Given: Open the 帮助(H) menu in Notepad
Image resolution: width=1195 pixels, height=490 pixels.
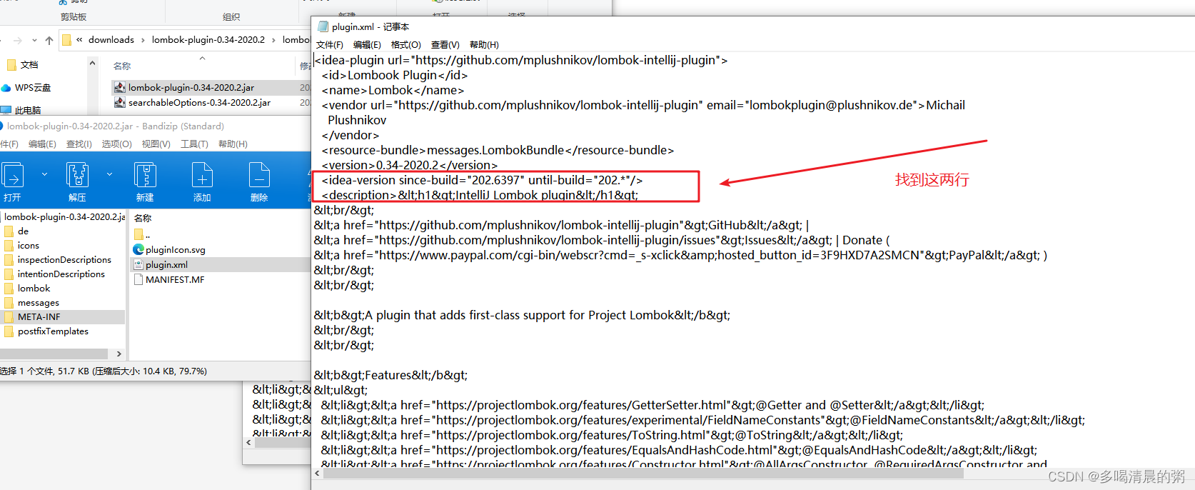Looking at the screenshot, I should [484, 45].
